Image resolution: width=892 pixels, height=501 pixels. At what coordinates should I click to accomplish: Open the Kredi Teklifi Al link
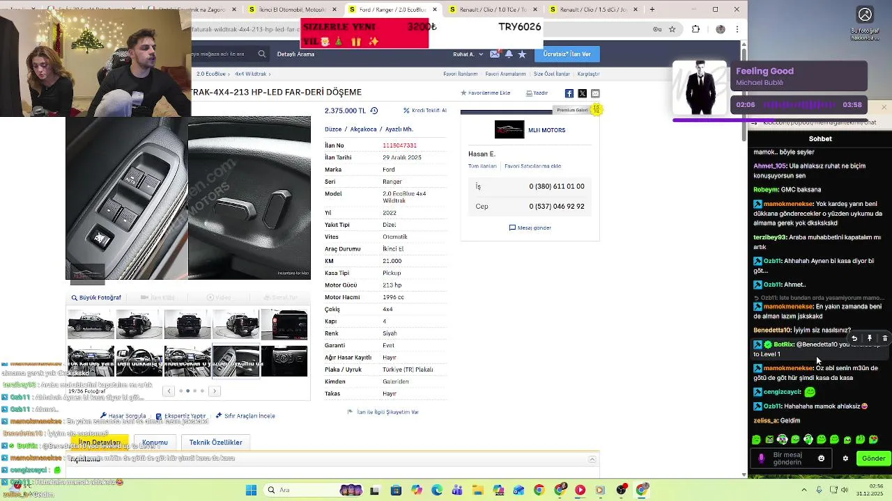tap(424, 111)
